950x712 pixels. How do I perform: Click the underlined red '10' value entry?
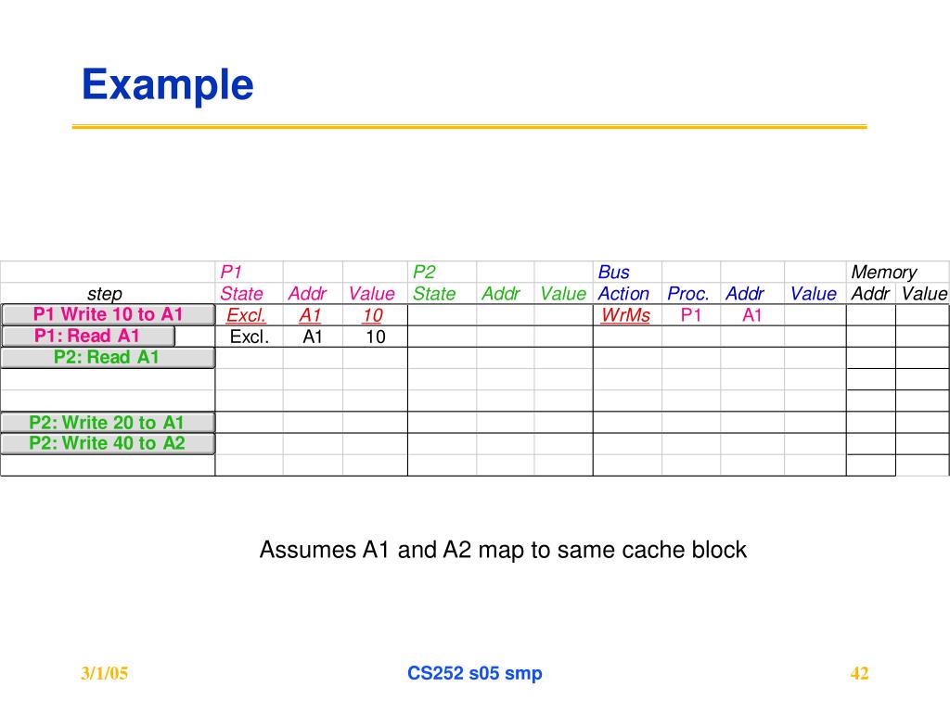[x=373, y=315]
